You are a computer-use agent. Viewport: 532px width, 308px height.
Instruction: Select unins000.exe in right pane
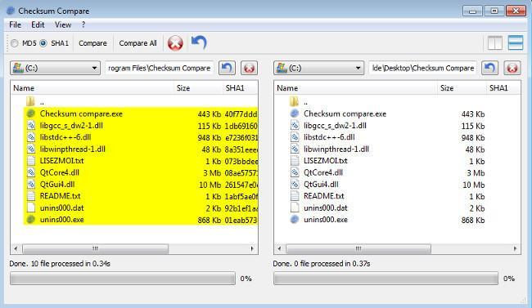[x=326, y=220]
